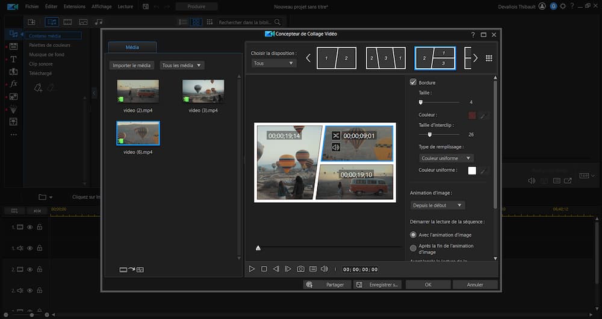The image size is (602, 319).
Task: Open the Affichage menu
Action: point(101,7)
